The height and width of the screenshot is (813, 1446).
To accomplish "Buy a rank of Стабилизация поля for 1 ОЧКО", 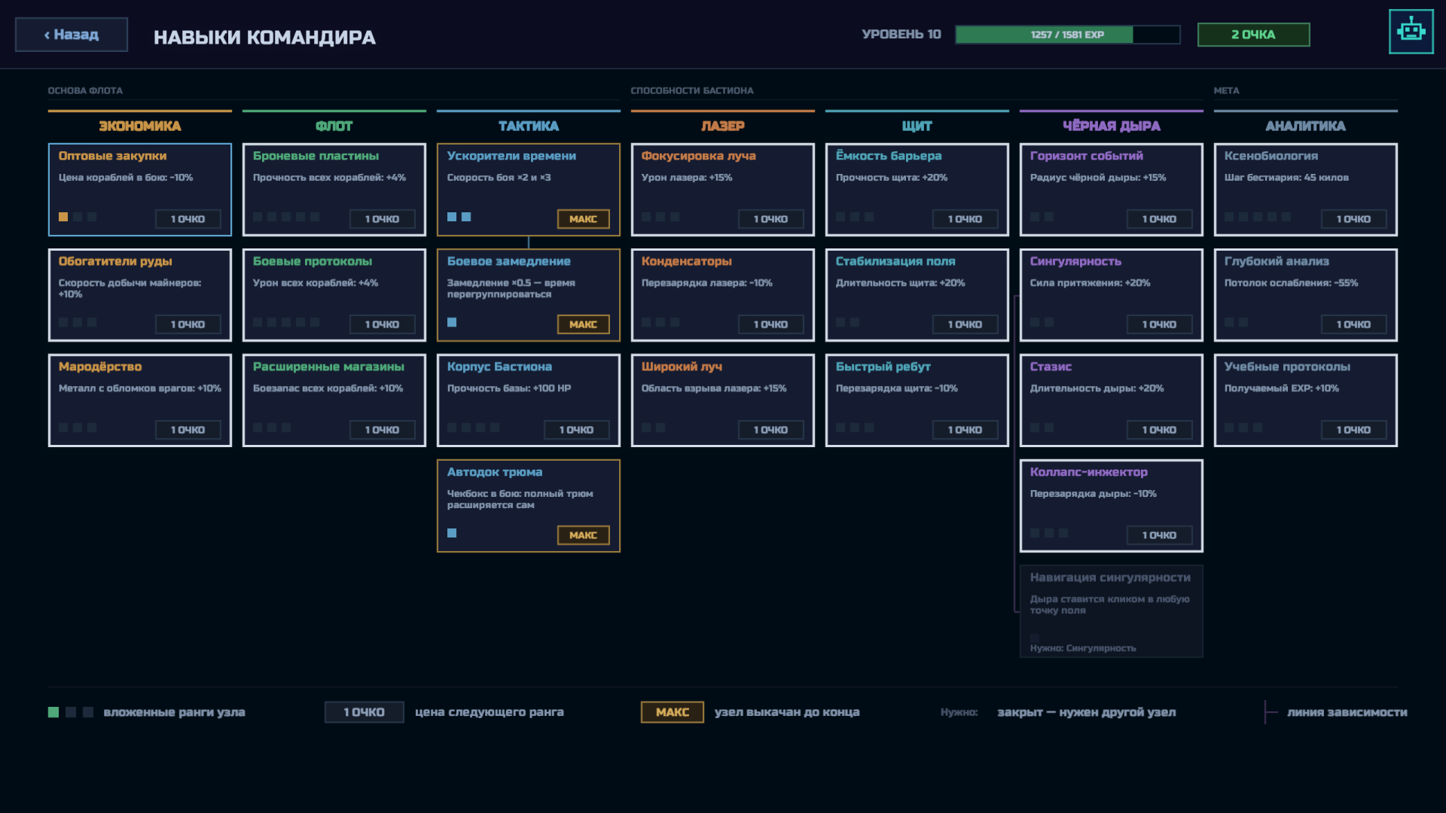I will (x=965, y=324).
